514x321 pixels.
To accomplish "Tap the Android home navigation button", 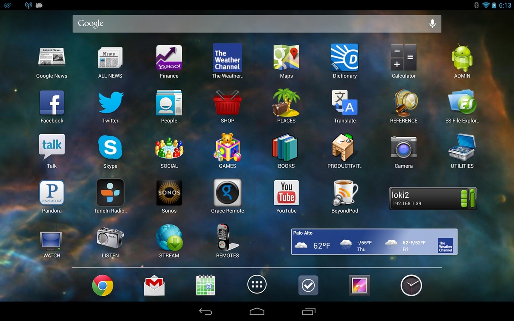I will point(257,311).
